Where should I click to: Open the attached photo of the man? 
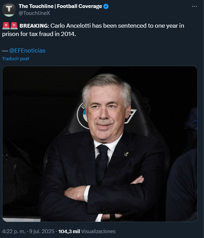pyautogui.click(x=100, y=144)
